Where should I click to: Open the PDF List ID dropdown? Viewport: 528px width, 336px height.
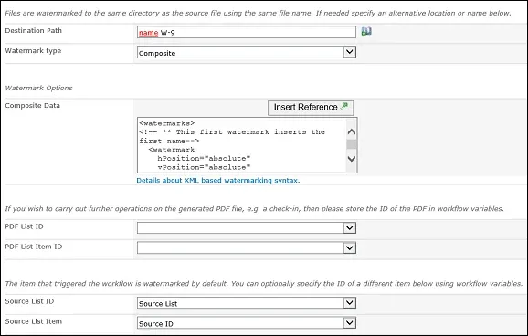[247, 228]
